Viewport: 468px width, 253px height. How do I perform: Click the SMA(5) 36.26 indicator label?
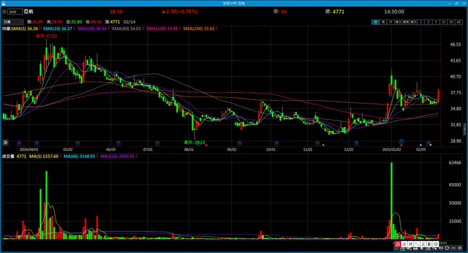(26, 29)
